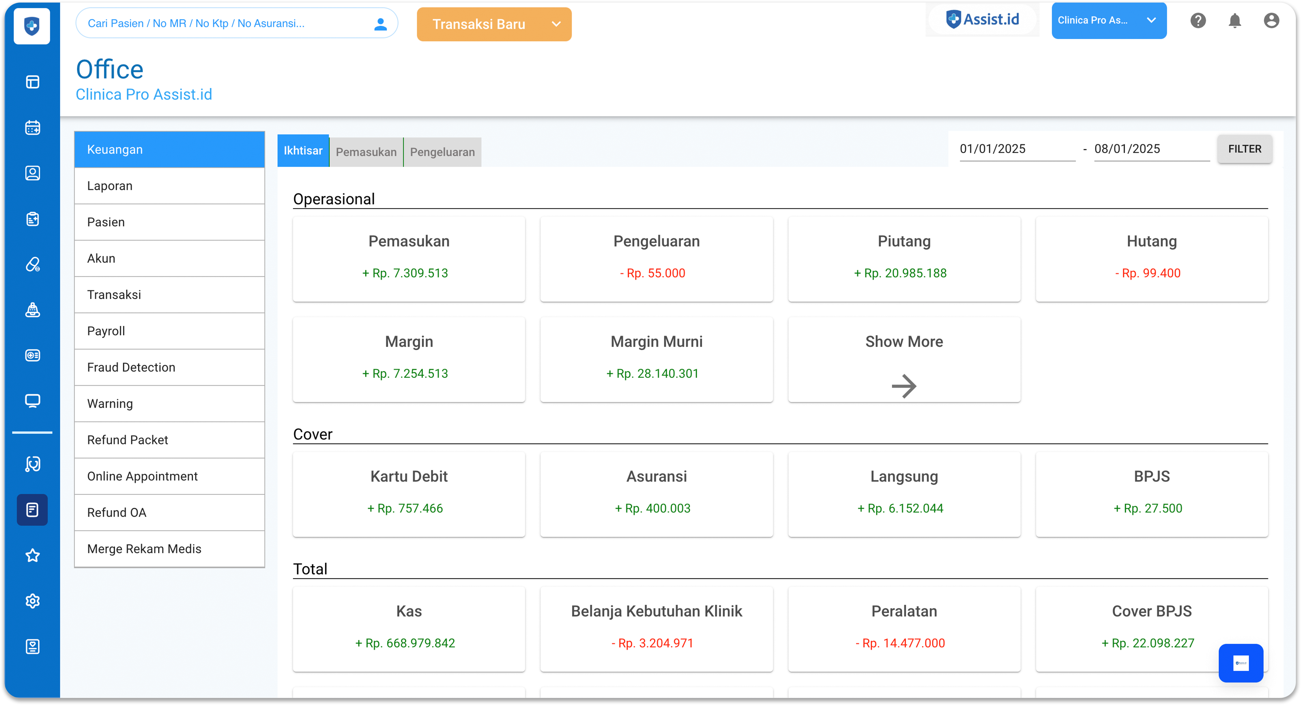Select Akun in the Office menu
1301x705 pixels.
pos(170,259)
